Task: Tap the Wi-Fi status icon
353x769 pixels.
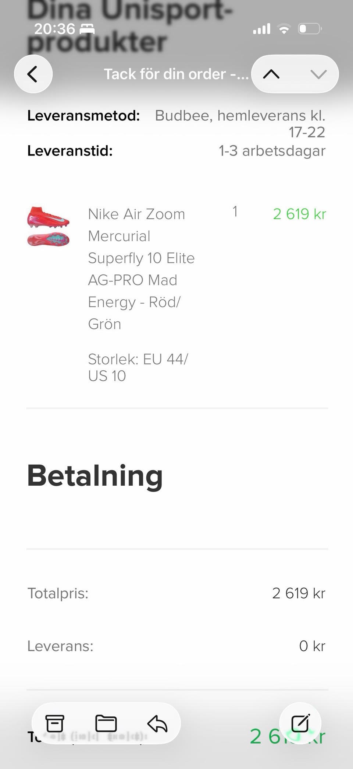Action: click(284, 28)
